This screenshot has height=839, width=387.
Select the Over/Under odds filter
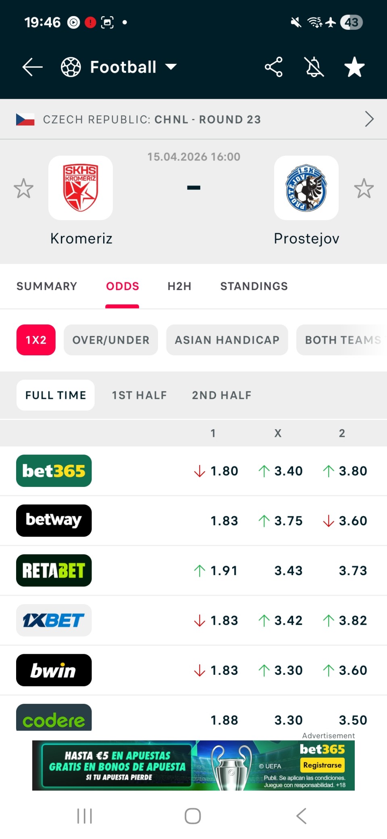coord(111,340)
